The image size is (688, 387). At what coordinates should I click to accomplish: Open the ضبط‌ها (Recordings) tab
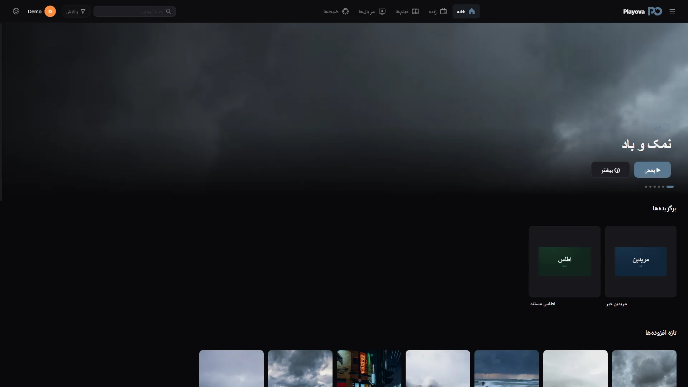336,11
